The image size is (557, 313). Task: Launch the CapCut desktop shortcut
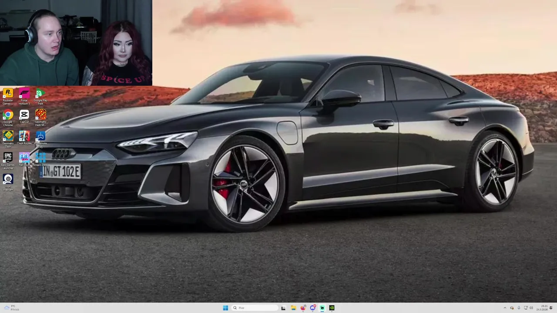24,117
